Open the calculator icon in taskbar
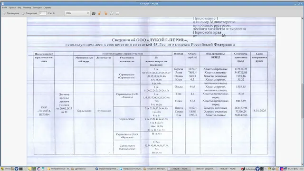Viewport: 304px width, 171px height. (x=34, y=169)
